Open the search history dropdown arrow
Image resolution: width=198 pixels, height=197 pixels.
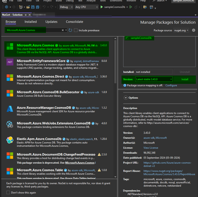(66, 30)
